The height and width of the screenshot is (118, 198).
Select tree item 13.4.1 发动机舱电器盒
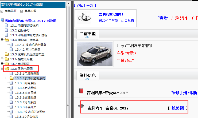(31, 45)
